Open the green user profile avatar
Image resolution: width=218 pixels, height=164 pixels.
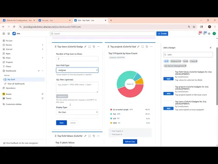pyautogui.click(x=214, y=34)
